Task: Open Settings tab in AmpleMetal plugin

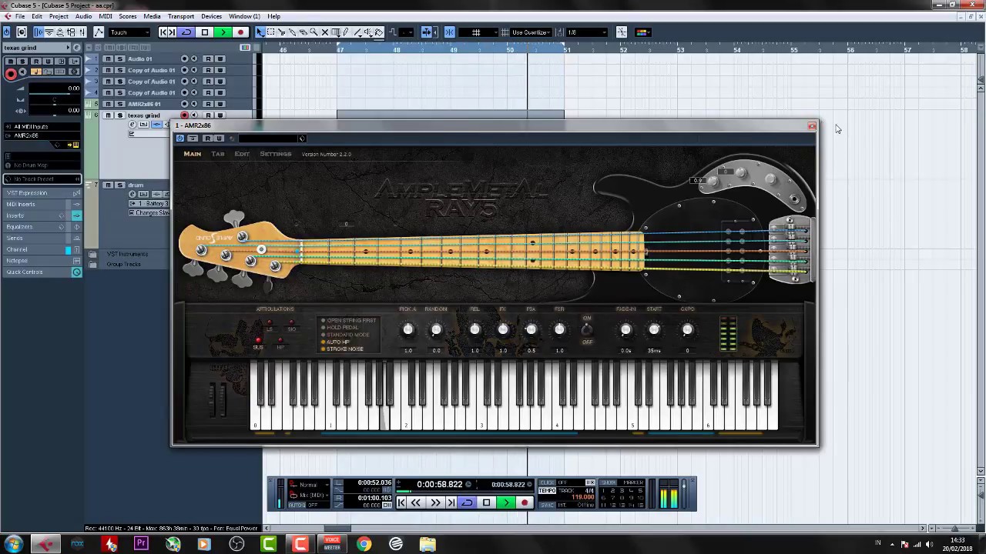Action: pos(276,154)
